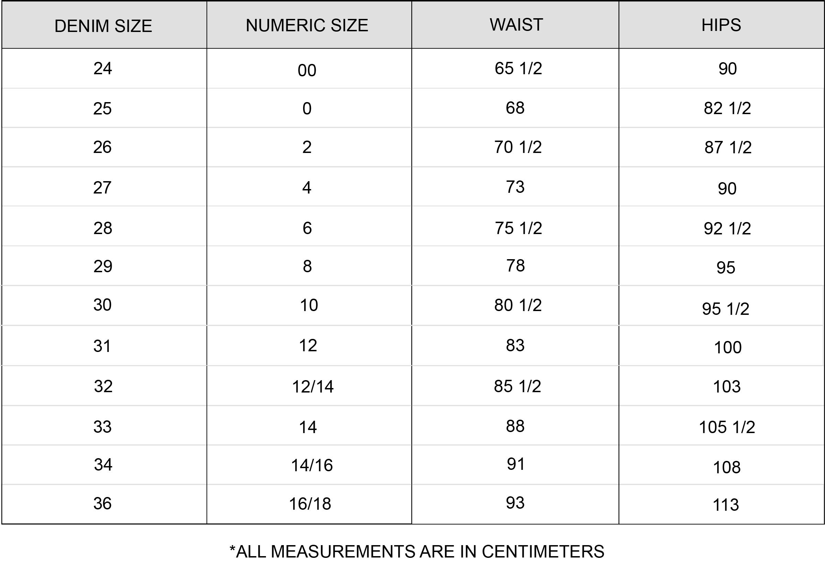This screenshot has width=825, height=563.
Task: Click the NUMERIC SIZE column header
Action: click(x=307, y=25)
